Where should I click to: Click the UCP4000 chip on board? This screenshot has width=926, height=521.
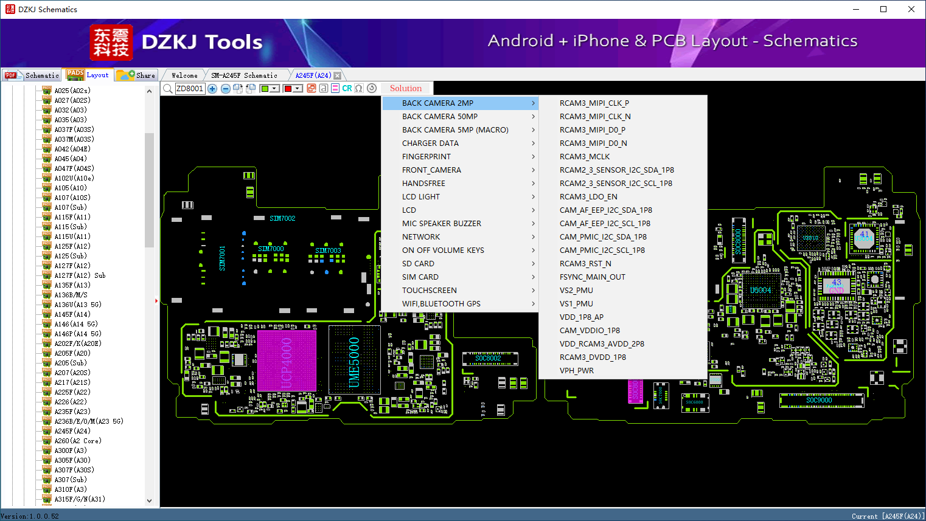287,361
